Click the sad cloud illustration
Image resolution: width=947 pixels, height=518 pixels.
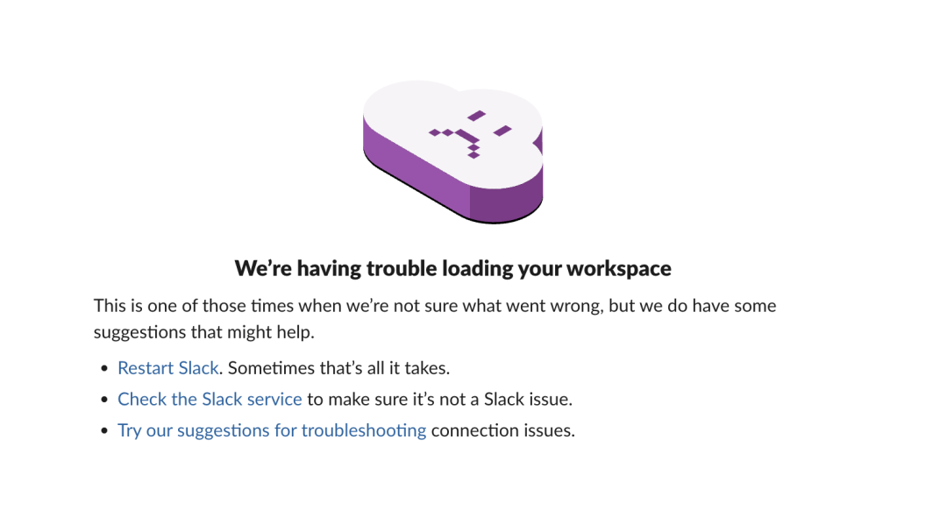pos(452,149)
